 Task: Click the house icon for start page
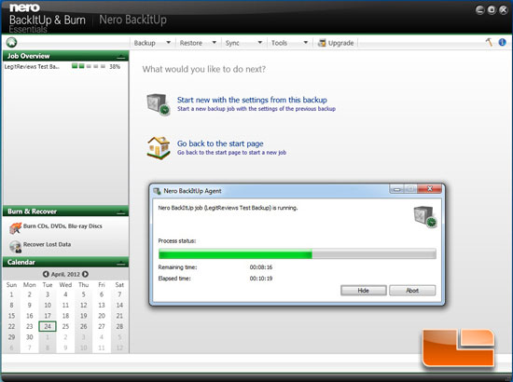tap(159, 148)
